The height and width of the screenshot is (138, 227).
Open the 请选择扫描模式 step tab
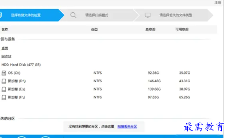coord(99,15)
